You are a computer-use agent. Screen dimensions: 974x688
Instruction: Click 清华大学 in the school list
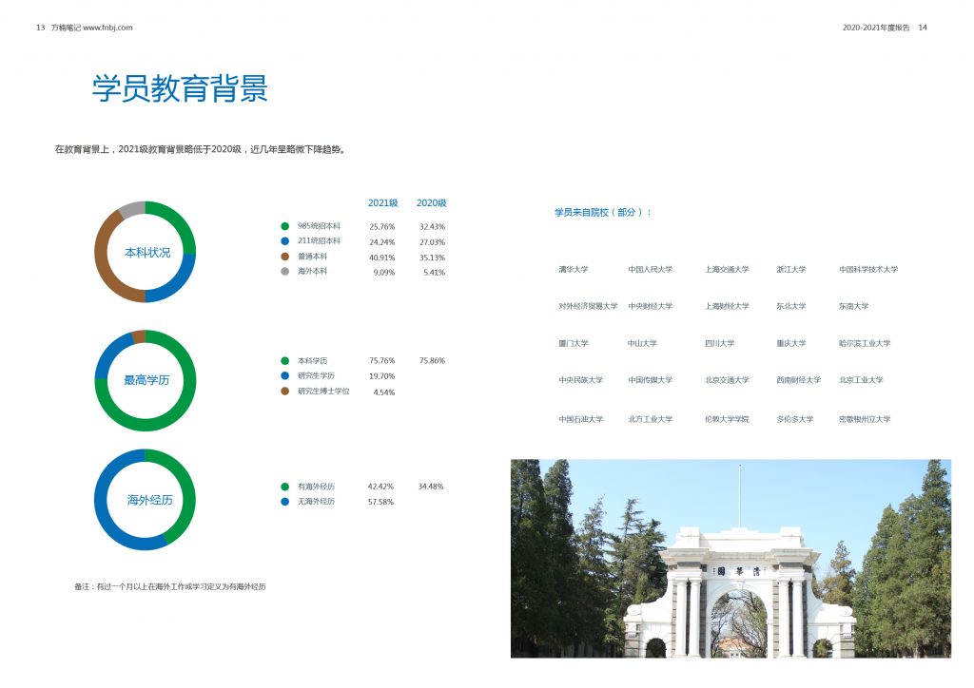click(x=573, y=269)
